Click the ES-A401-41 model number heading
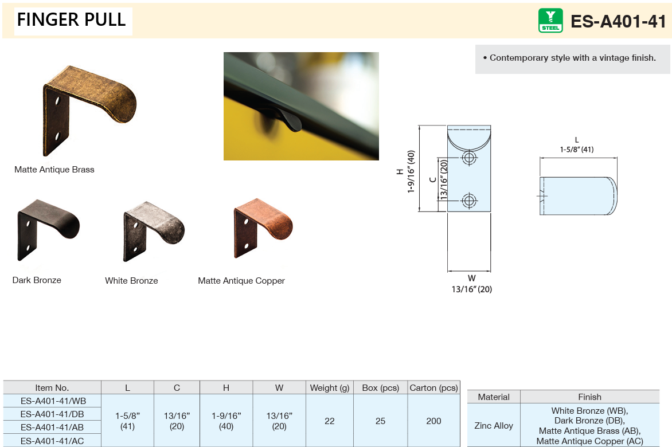The height and width of the screenshot is (447, 672). pos(618,22)
